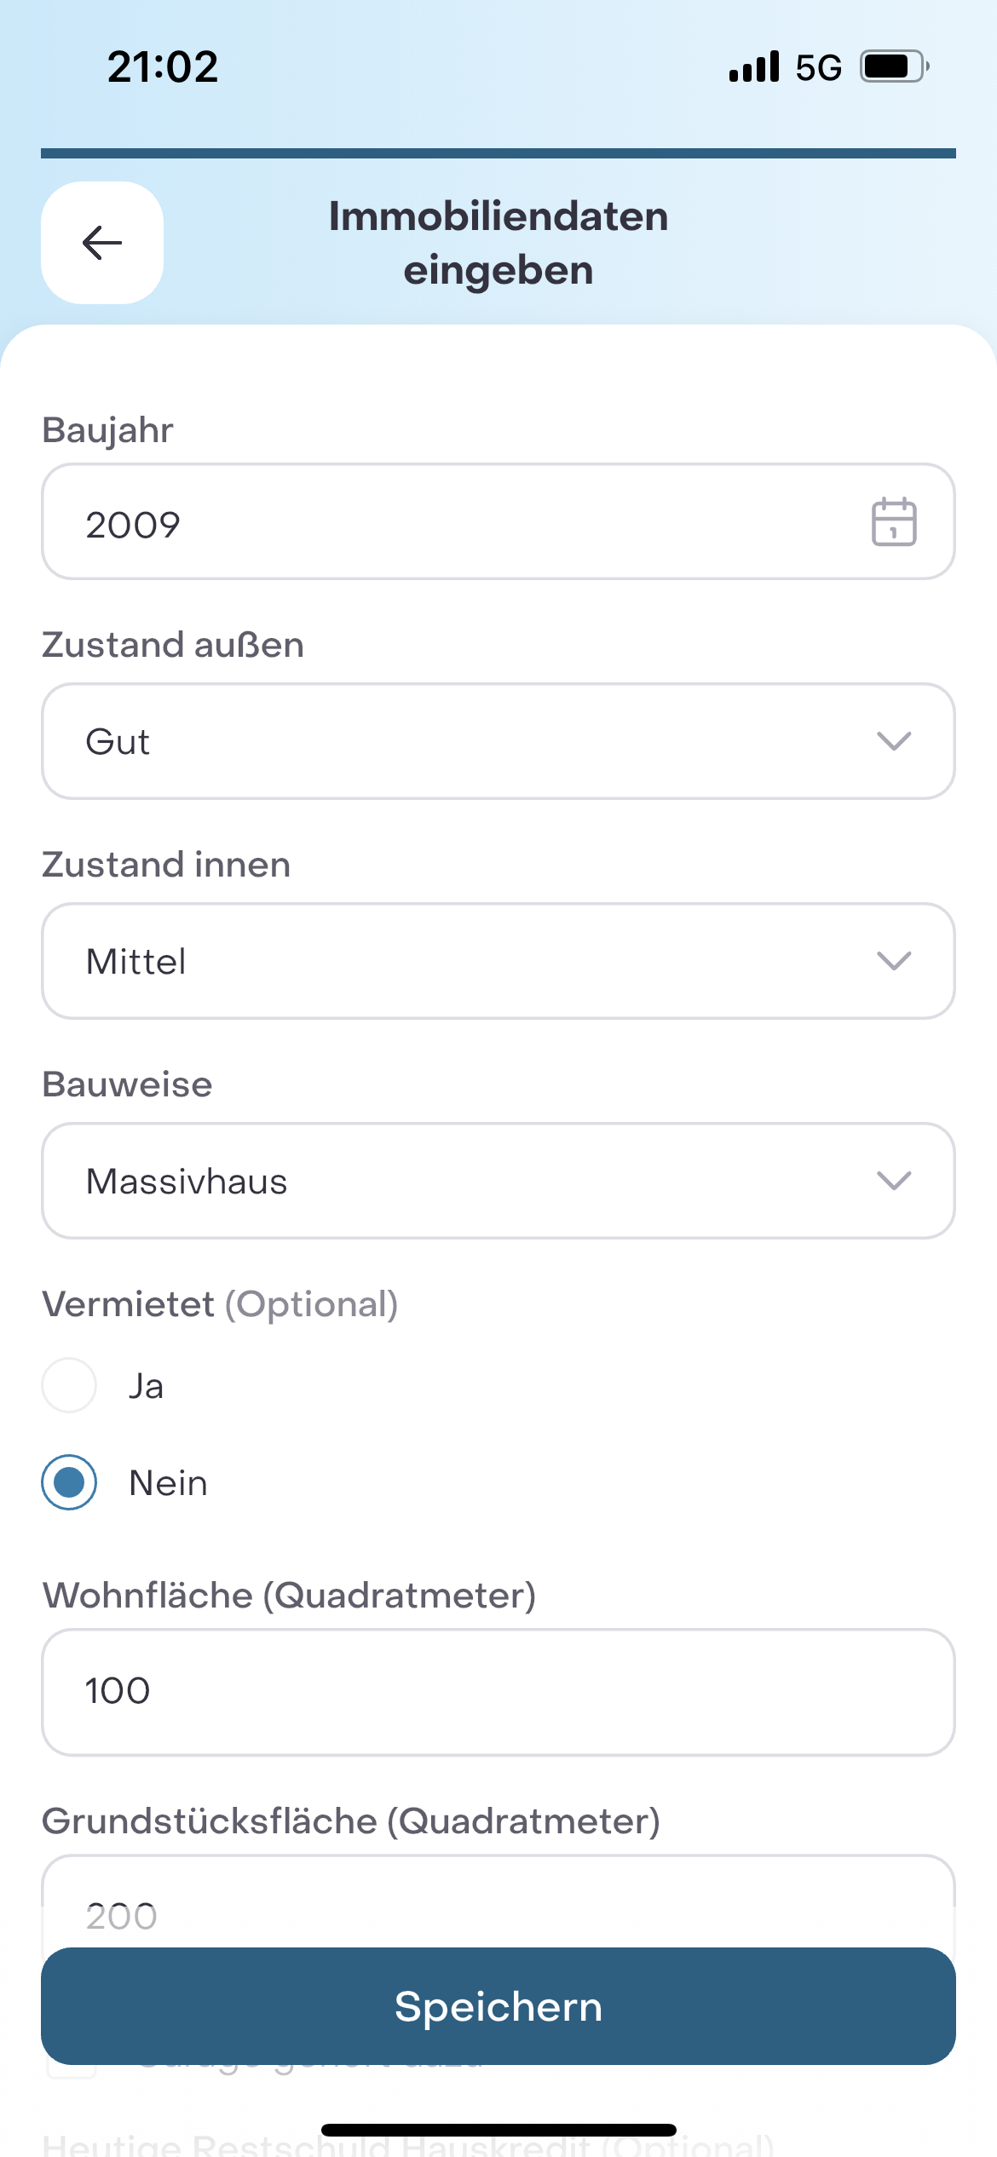The height and width of the screenshot is (2157, 997).
Task: Tap the chevron arrow in Zustand innen
Action: pyautogui.click(x=893, y=961)
